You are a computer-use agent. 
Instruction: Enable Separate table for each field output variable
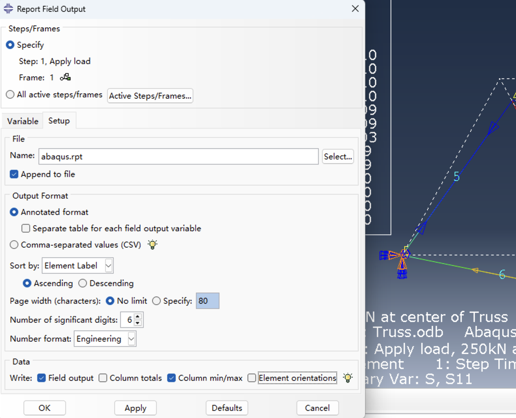(26, 228)
